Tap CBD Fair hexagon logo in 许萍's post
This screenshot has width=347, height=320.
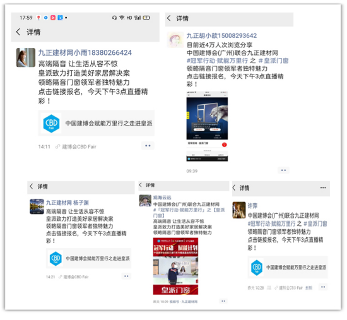[257, 268]
